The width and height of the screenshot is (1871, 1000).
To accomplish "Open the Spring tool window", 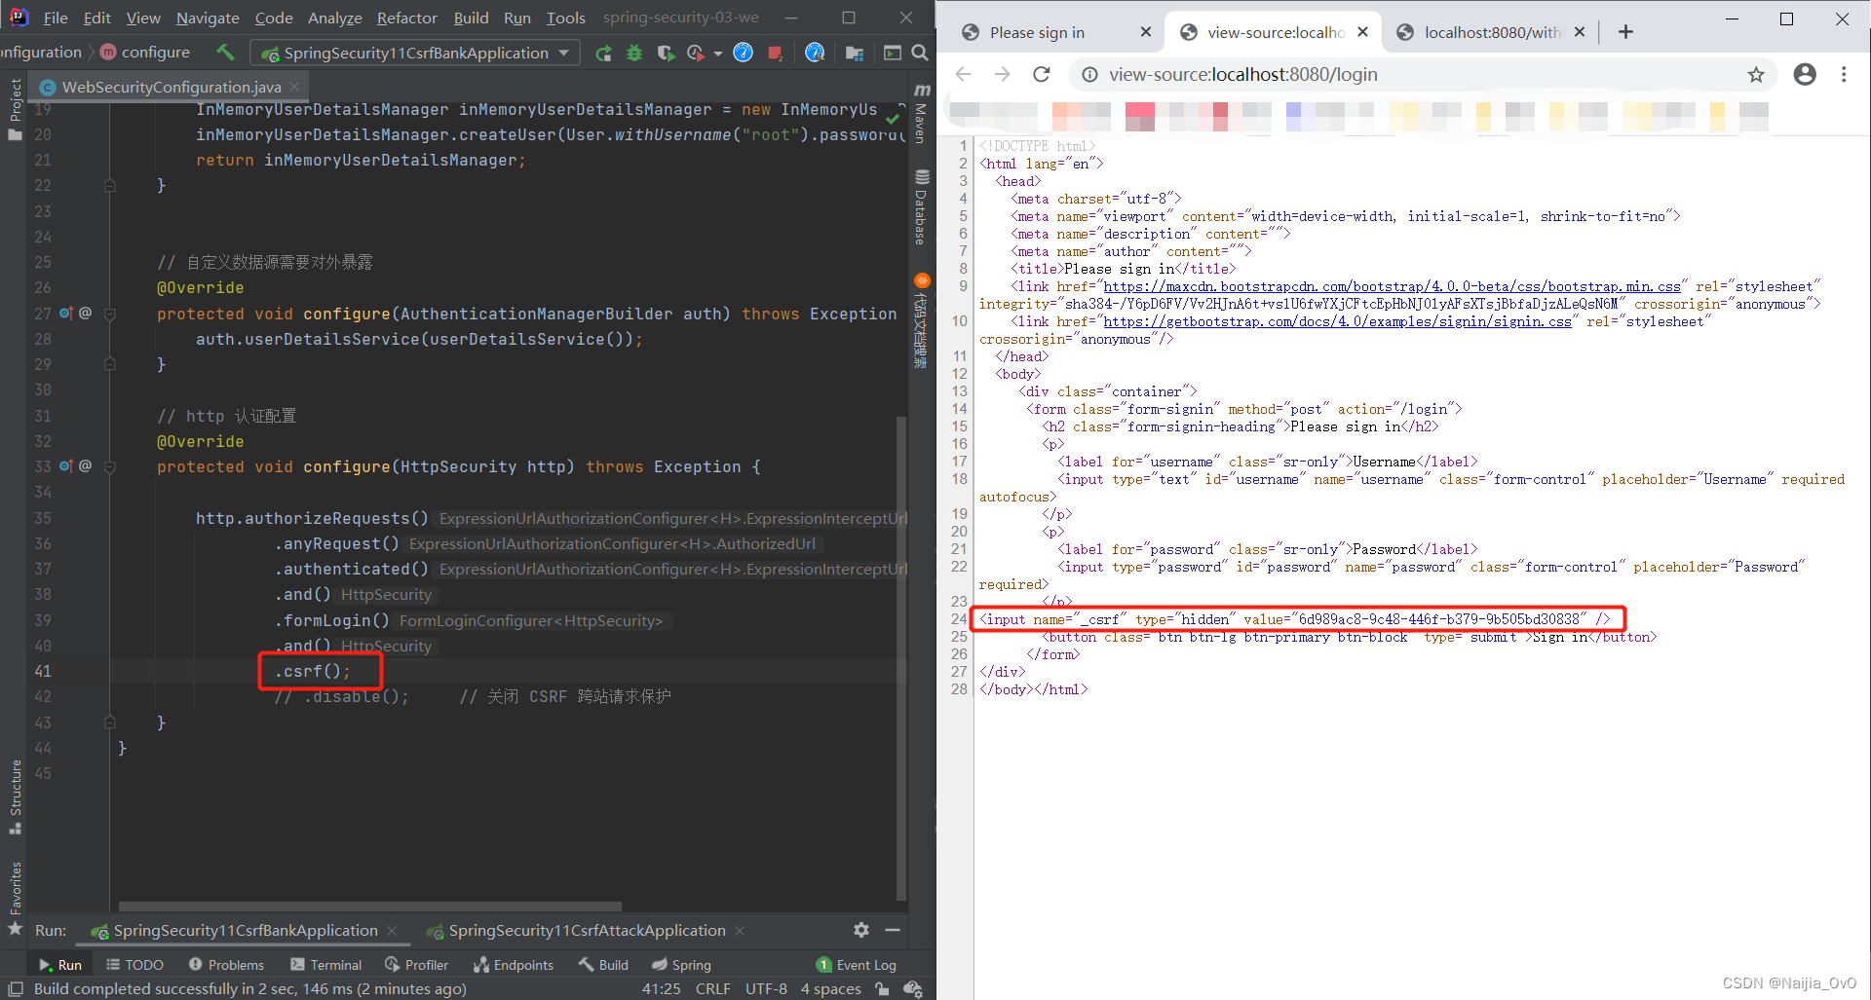I will 681,965.
